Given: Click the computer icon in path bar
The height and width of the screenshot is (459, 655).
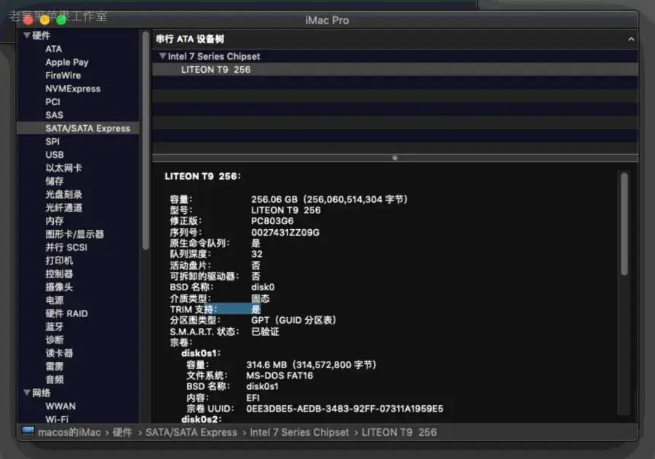Looking at the screenshot, I should click(x=28, y=431).
